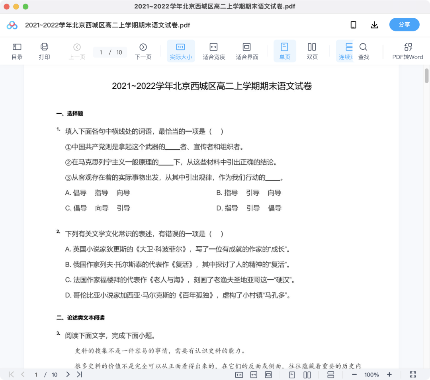The height and width of the screenshot is (380, 430).
Task: Click the document title heading in page
Action: [212, 86]
